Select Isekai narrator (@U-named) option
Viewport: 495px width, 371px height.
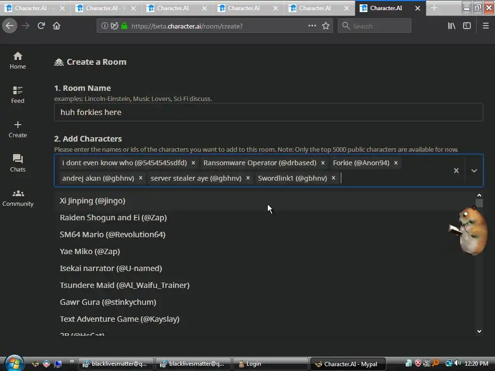point(264,268)
